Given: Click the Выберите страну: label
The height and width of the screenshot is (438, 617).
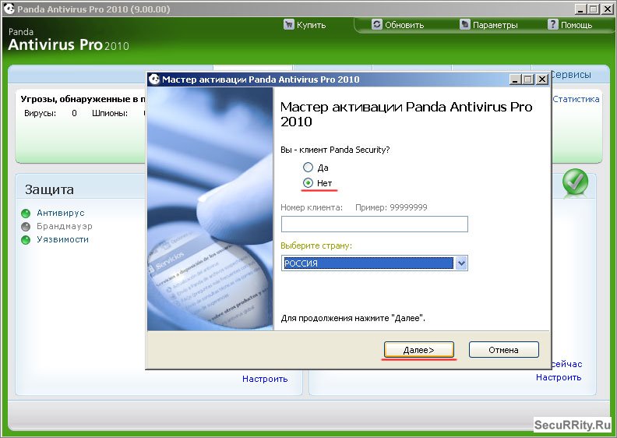Looking at the screenshot, I should (x=316, y=245).
